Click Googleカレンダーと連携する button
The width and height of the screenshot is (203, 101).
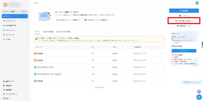tap(68, 20)
